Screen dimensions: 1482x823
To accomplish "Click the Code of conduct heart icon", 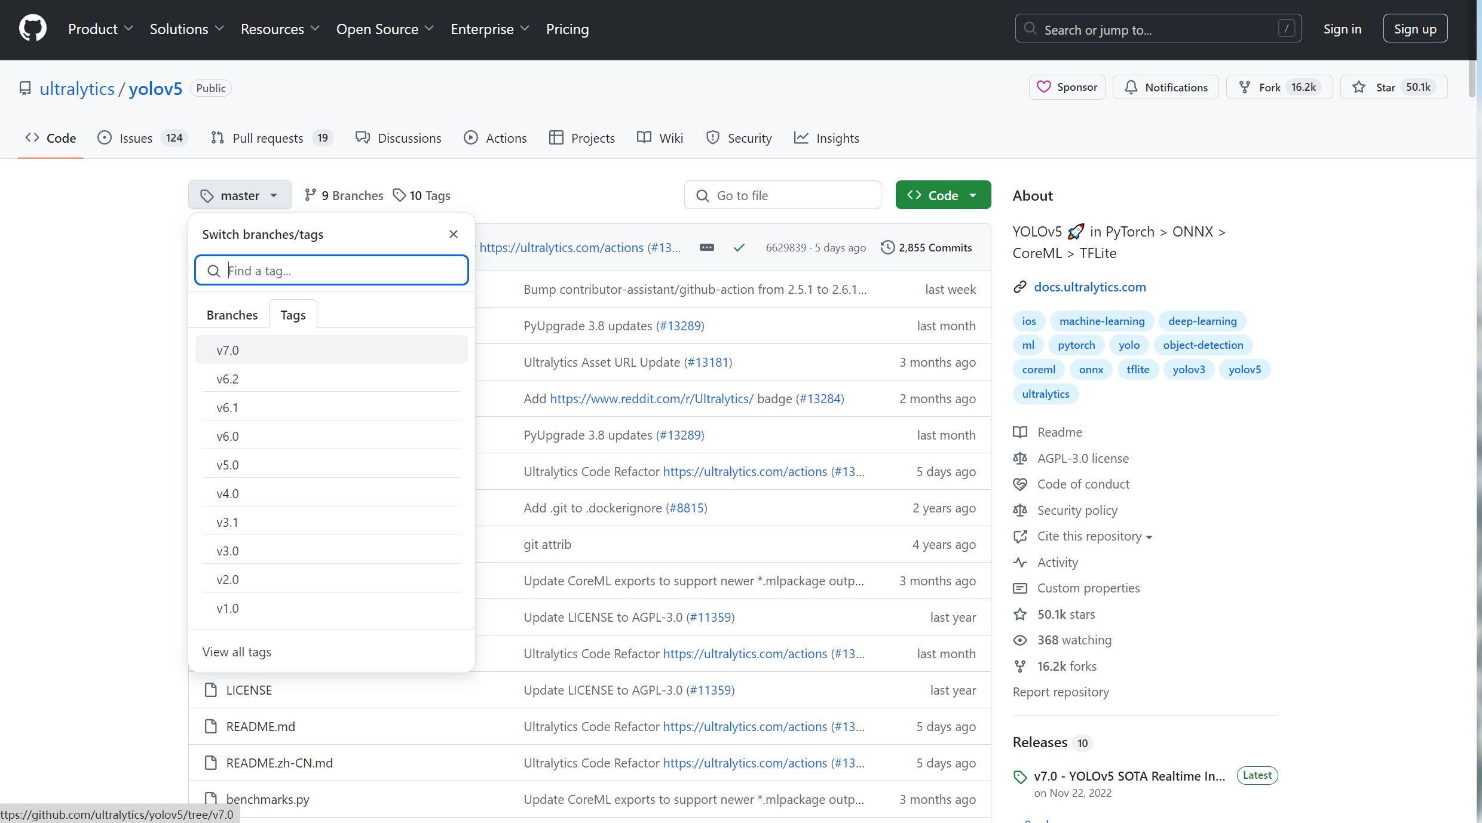I will click(x=1020, y=484).
